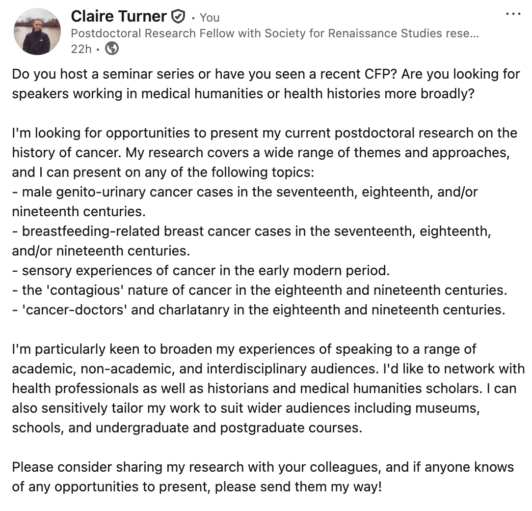Click the "You" label after the name
The width and height of the screenshot is (532, 511).
tap(210, 18)
